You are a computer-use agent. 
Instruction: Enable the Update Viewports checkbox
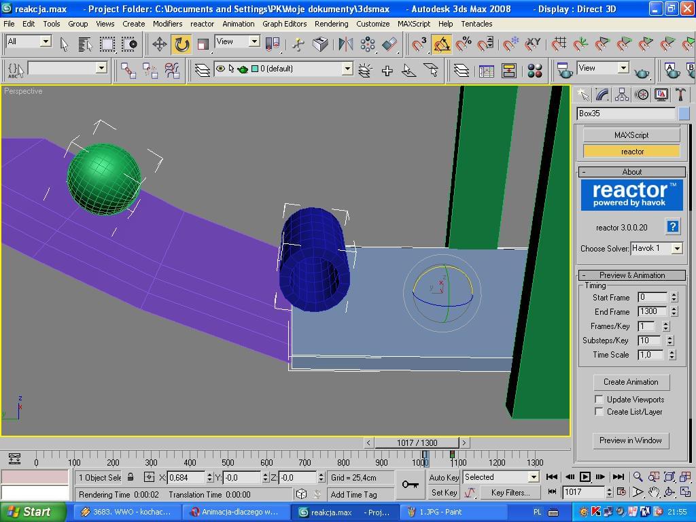599,399
